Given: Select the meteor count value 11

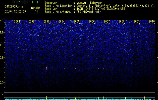Looking at the screenshot, I should [x=36, y=11].
